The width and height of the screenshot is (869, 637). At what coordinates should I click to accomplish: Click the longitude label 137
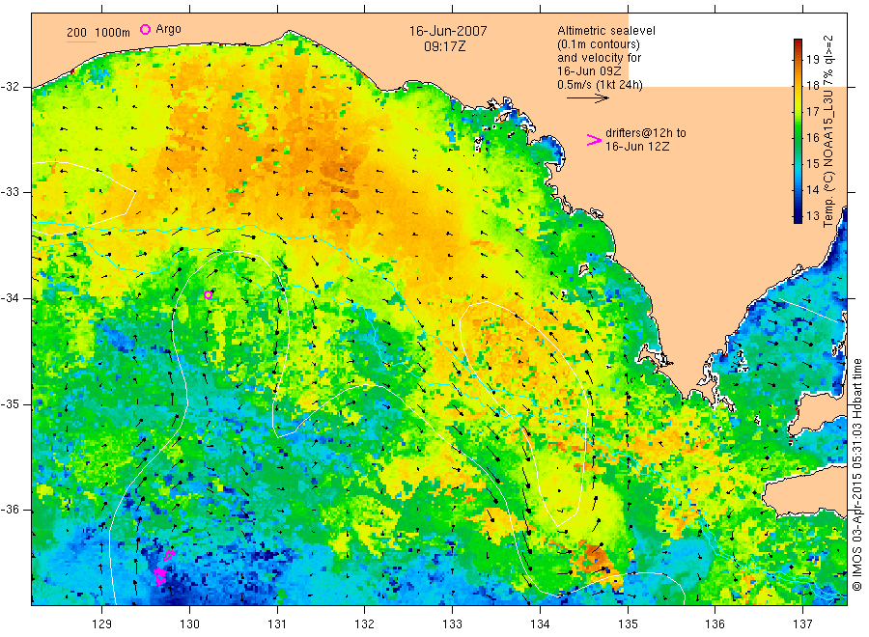click(802, 624)
